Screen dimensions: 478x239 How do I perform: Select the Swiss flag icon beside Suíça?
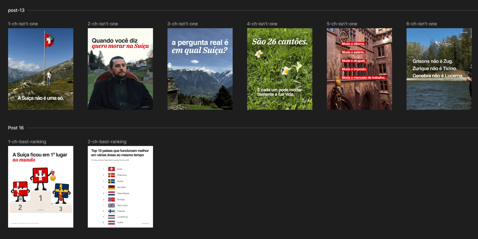(111, 169)
